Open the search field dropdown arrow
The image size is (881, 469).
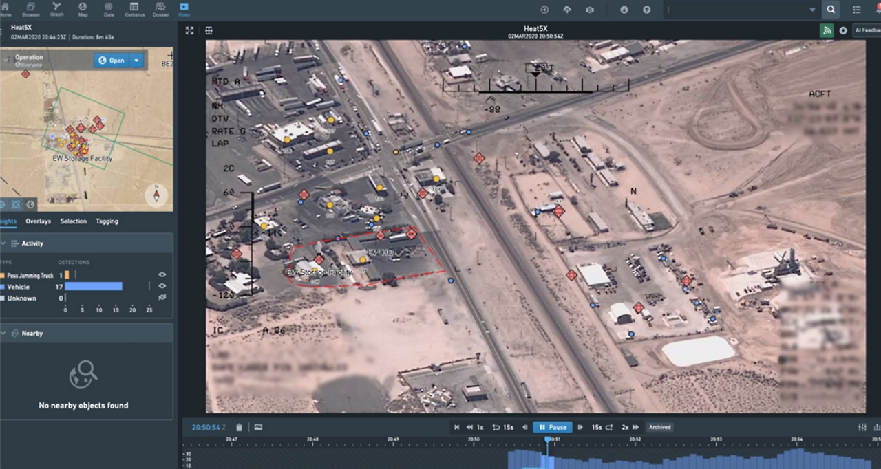click(x=813, y=10)
